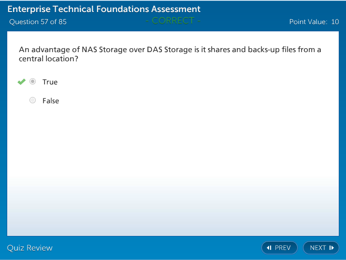The height and width of the screenshot is (260, 346).
Task: Click the Enterprise Technical Foundations Assessment title
Action: click(104, 9)
